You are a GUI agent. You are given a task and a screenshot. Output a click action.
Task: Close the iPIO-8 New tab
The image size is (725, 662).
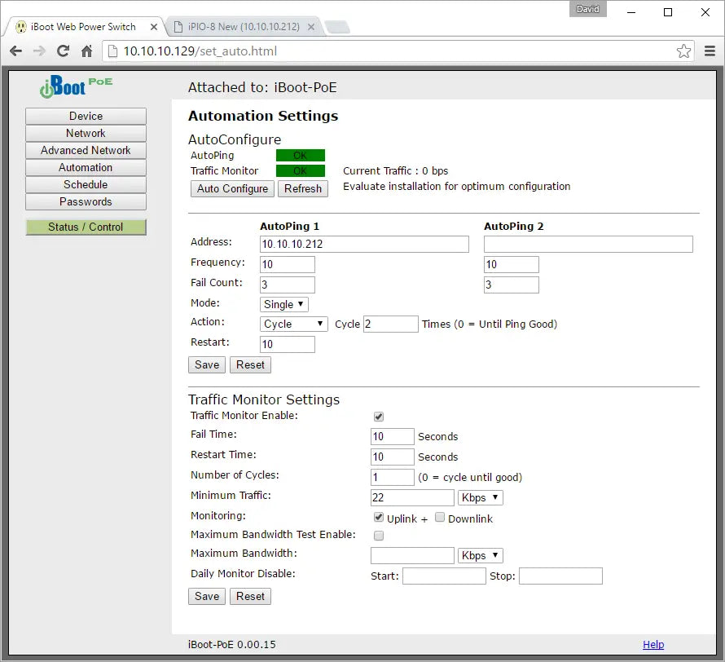(311, 27)
